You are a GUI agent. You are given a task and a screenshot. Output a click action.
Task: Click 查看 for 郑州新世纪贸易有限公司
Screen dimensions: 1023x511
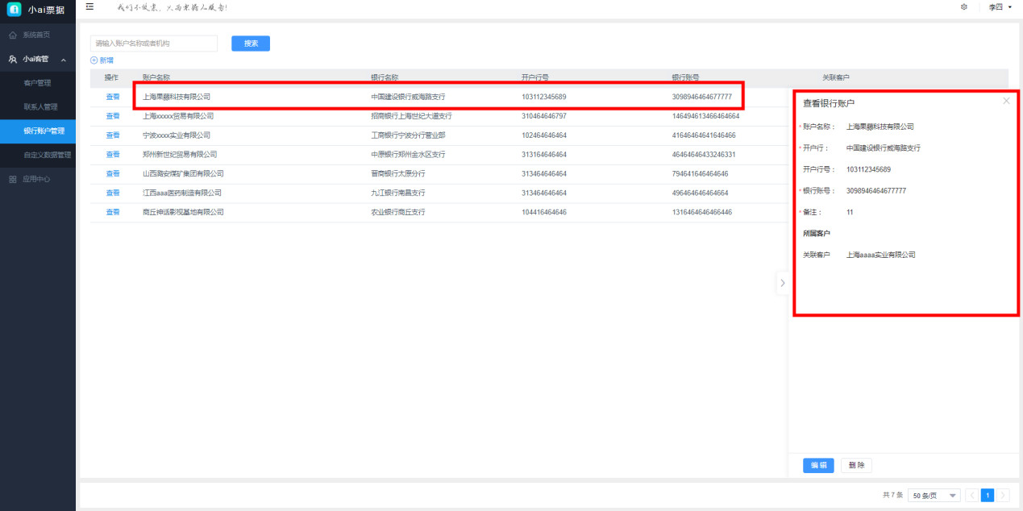point(113,154)
